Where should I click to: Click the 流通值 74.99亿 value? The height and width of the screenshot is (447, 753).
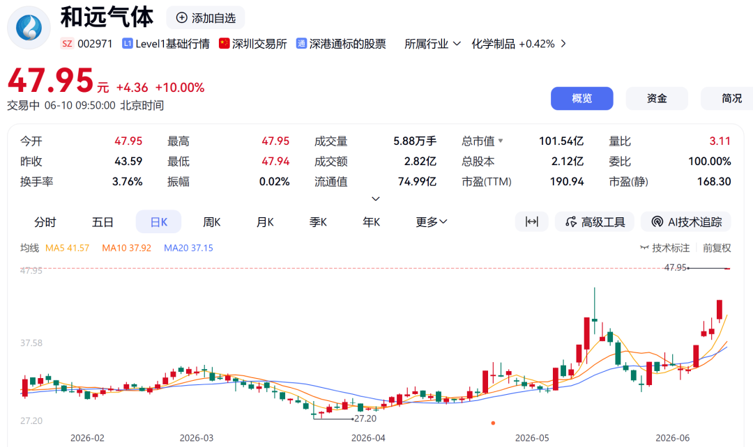click(417, 181)
